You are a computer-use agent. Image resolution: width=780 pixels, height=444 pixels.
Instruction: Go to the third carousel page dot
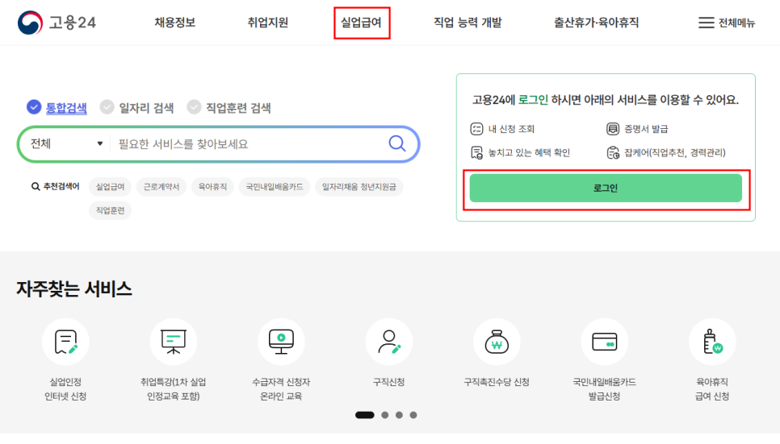click(399, 415)
